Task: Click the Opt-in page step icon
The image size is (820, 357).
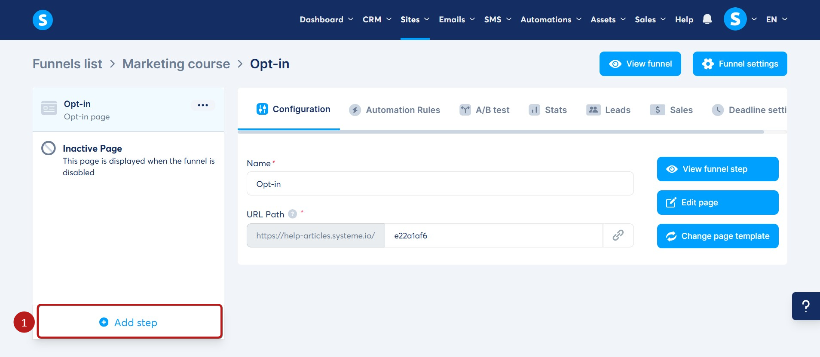Action: 49,108
